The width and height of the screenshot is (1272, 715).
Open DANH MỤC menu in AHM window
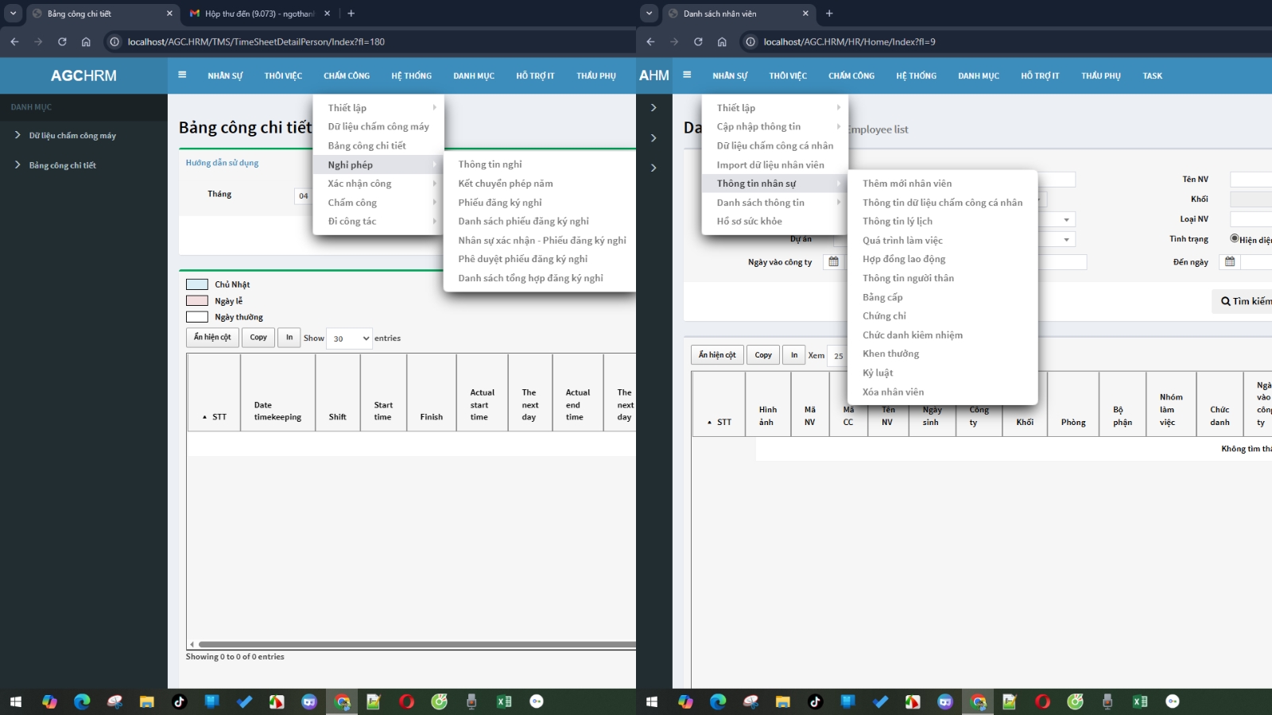point(979,75)
